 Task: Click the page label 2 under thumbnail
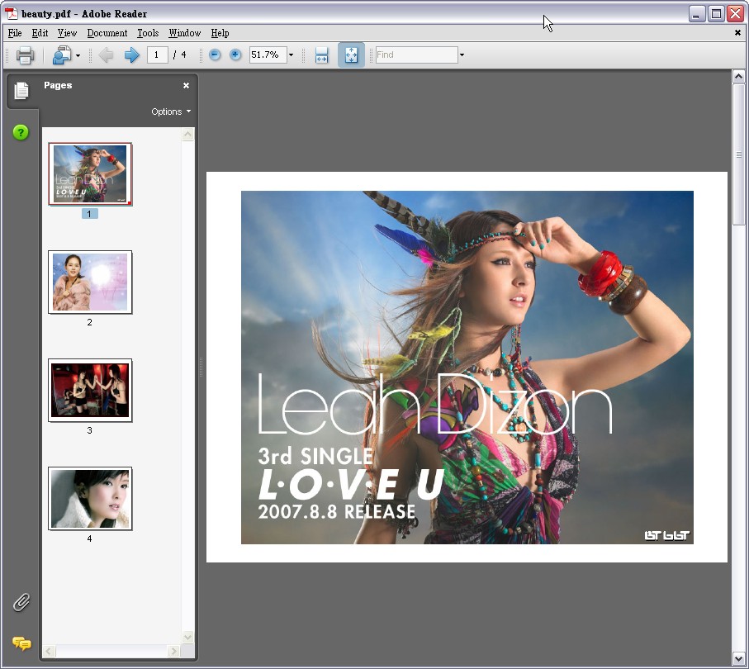89,322
